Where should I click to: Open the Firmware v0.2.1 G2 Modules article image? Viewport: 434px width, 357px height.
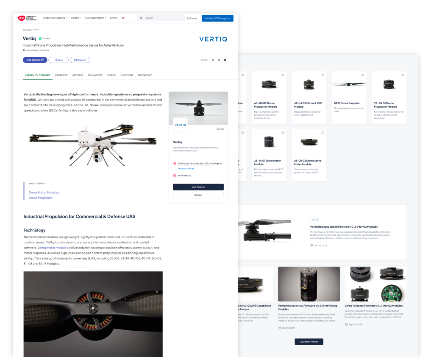(376, 284)
